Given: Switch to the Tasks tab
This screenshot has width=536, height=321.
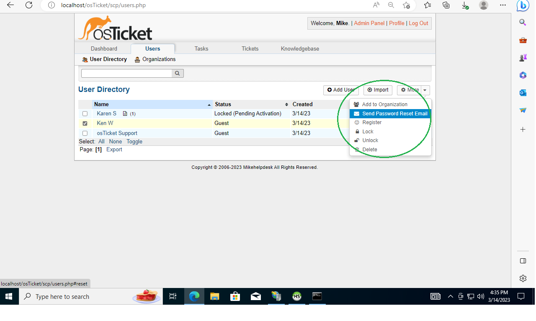Looking at the screenshot, I should 201,48.
